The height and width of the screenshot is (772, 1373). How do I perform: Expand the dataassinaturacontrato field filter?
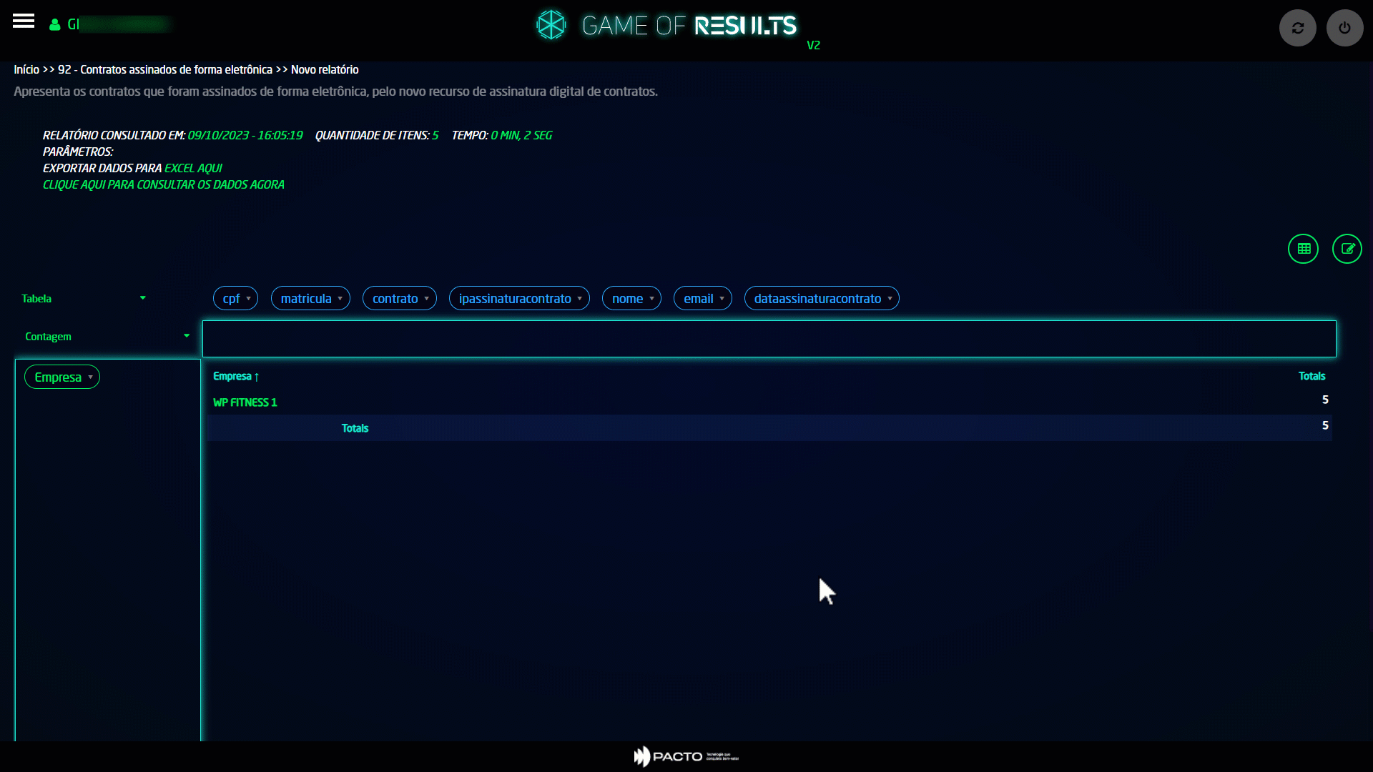click(890, 299)
